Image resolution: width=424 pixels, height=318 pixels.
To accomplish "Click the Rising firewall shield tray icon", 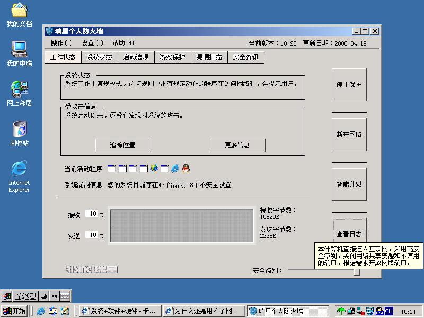I will pos(370,311).
